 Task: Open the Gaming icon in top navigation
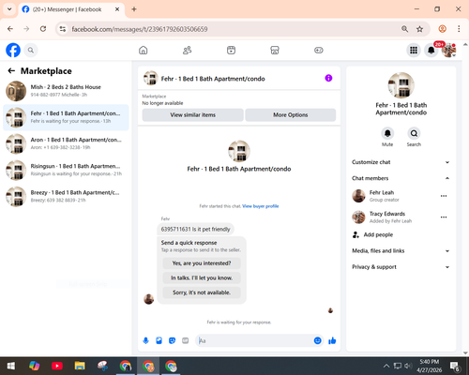tap(319, 50)
